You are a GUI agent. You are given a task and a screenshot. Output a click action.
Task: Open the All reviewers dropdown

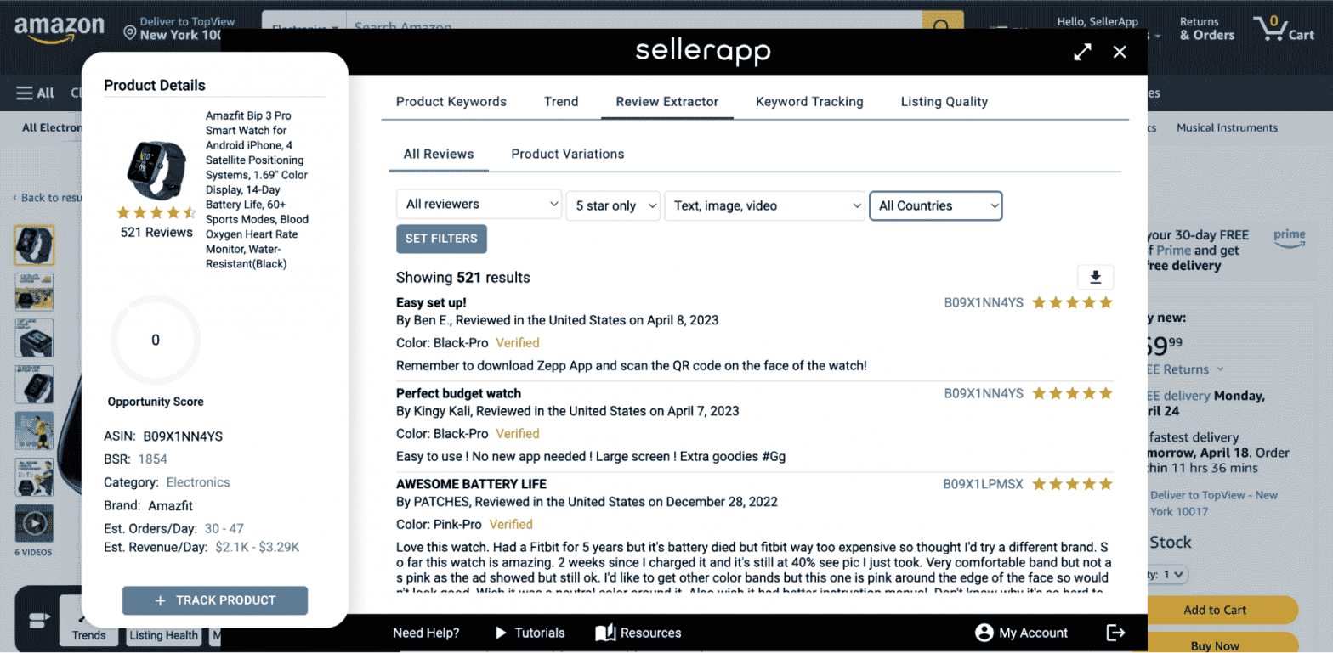(479, 205)
